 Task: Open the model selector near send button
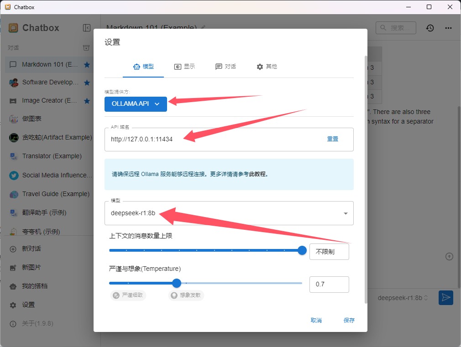403,298
